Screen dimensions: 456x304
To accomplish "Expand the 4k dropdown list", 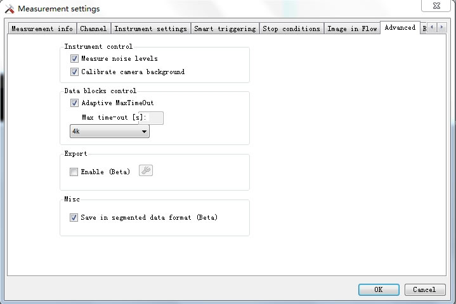I will [x=109, y=132].
